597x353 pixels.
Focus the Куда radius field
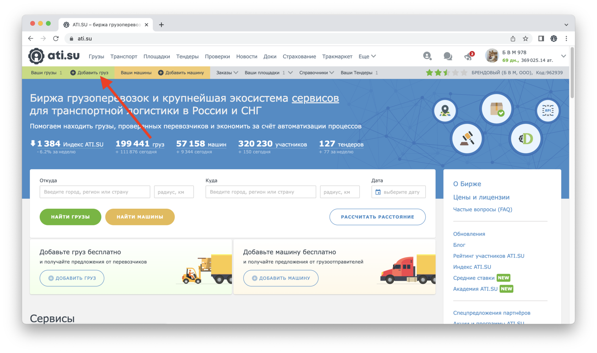(x=340, y=192)
